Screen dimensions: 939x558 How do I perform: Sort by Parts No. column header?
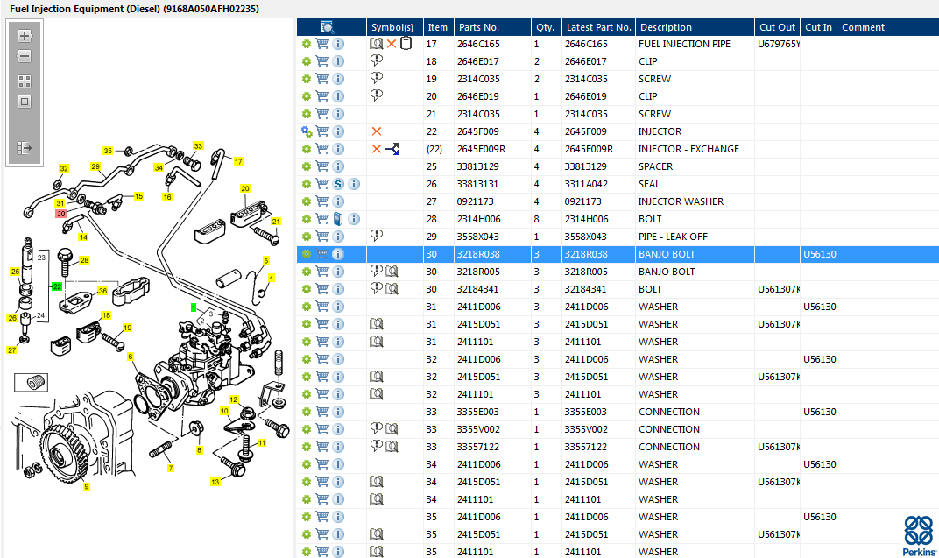coord(492,27)
